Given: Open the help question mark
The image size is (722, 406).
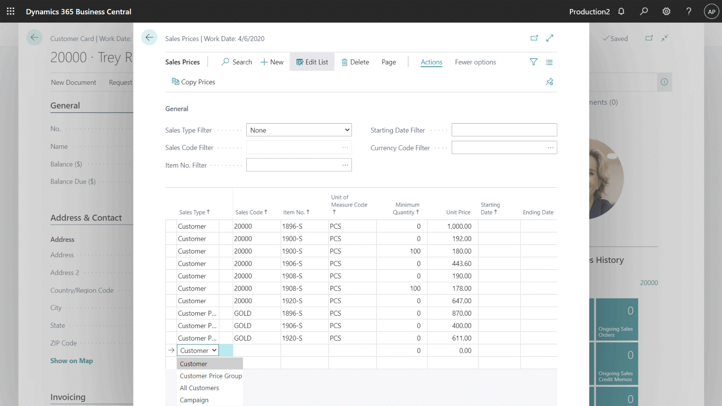Looking at the screenshot, I should point(689,11).
